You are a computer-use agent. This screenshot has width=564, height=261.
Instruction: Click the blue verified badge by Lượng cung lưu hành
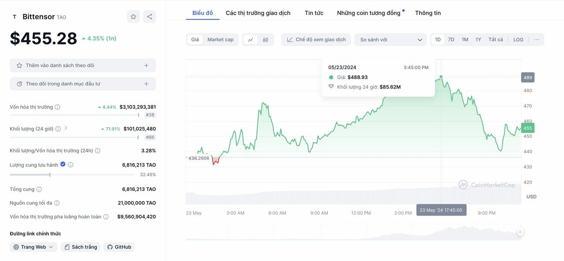(63, 164)
